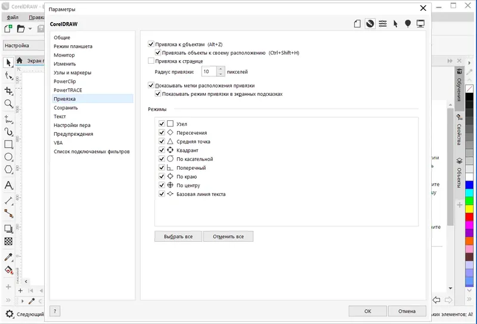Select the Artistic Media tool
477x324 pixels.
[8, 132]
